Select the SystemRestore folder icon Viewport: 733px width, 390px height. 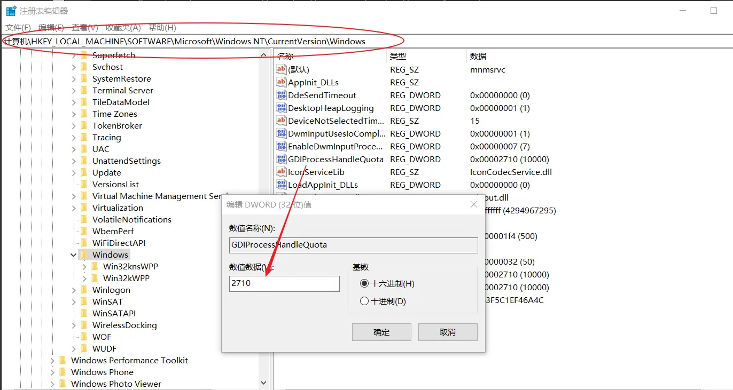coord(84,78)
